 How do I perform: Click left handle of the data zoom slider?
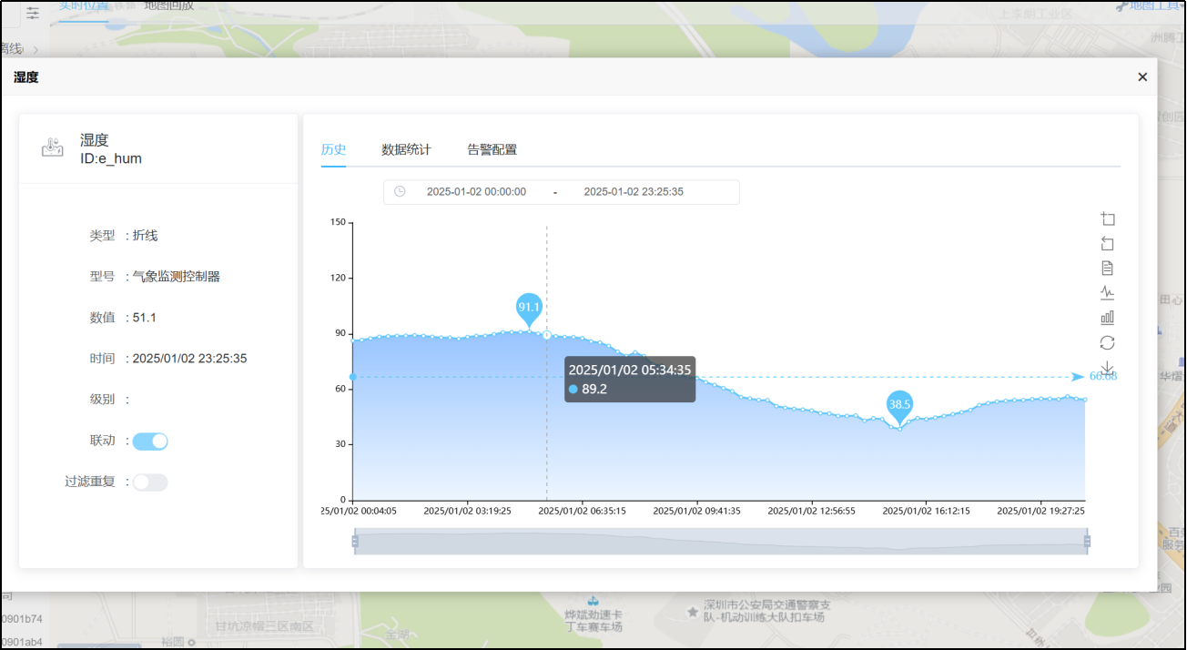pos(355,542)
